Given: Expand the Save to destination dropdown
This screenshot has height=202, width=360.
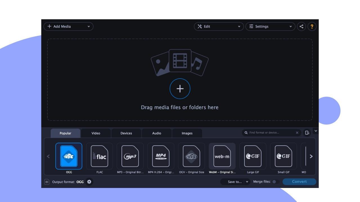Looking at the screenshot, I should (x=247, y=182).
